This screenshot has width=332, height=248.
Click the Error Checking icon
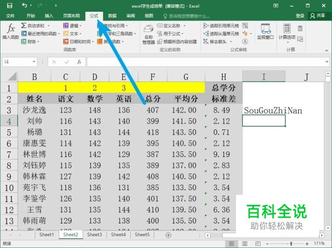245,33
